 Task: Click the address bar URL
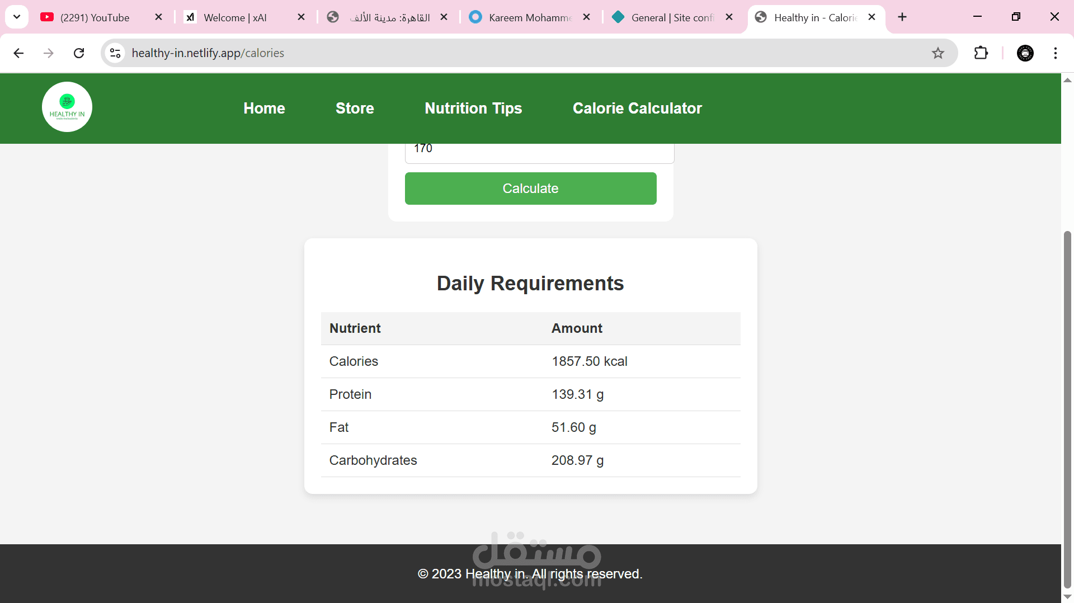208,53
